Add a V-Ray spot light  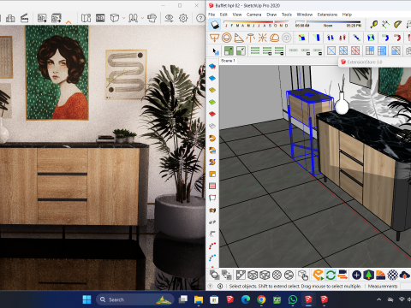pos(239,38)
